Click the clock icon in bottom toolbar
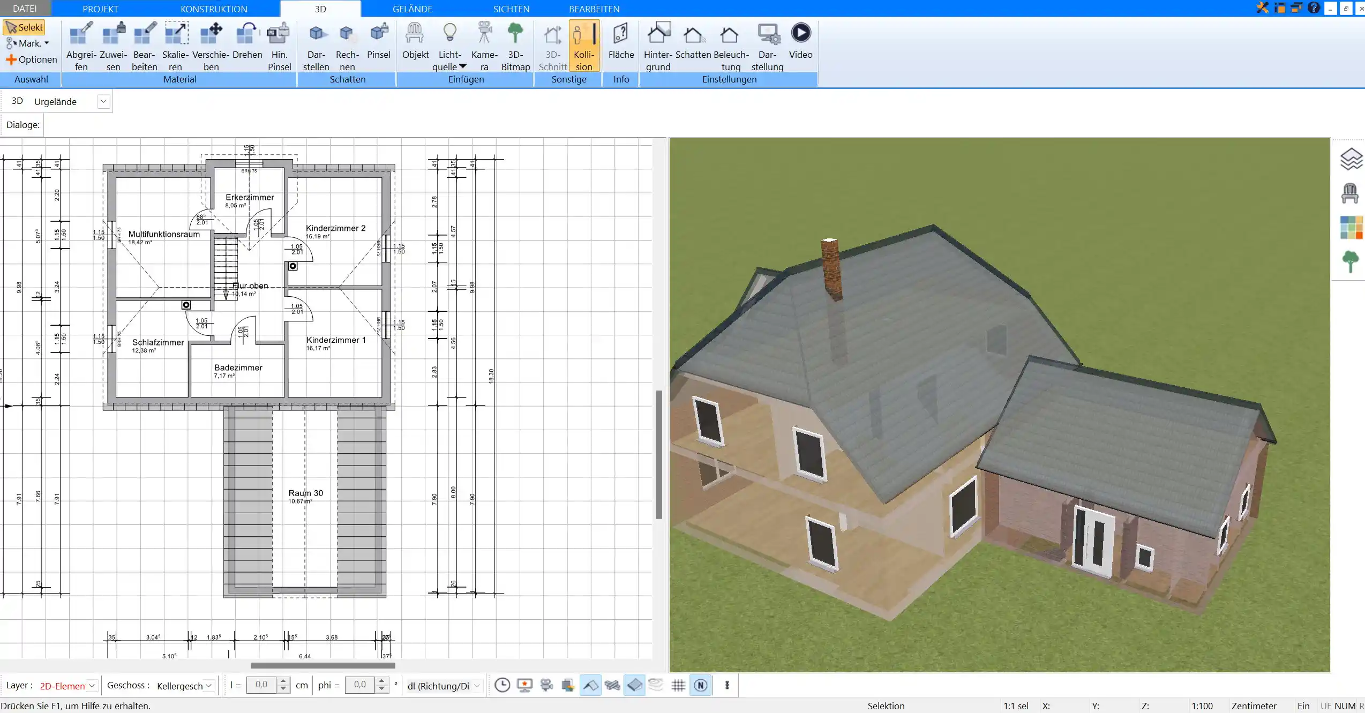Image resolution: width=1365 pixels, height=713 pixels. (x=502, y=685)
